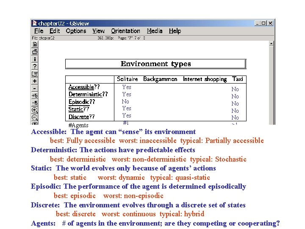Click the 'typical: Stochastic' text
This screenshot has width=305, height=229.
(x=218, y=159)
